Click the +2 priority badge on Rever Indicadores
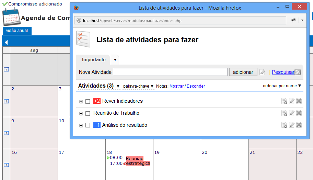This screenshot has width=313, height=180. 97,101
